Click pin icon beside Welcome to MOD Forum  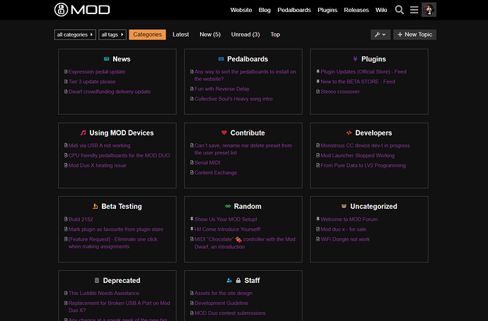tap(318, 219)
